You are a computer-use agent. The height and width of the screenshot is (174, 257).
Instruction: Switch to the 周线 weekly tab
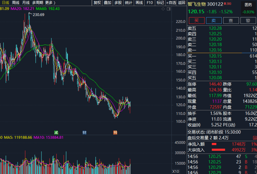click(15, 2)
